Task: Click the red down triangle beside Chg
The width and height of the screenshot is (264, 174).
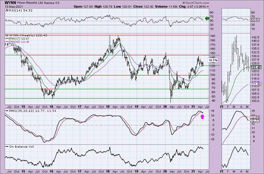Action: tap(208, 7)
